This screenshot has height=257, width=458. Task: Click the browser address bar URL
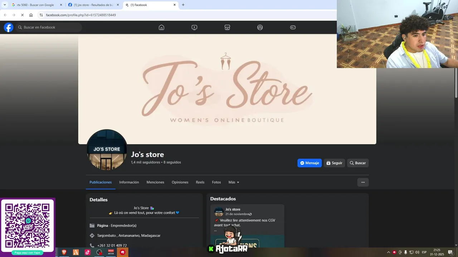pyautogui.click(x=81, y=15)
